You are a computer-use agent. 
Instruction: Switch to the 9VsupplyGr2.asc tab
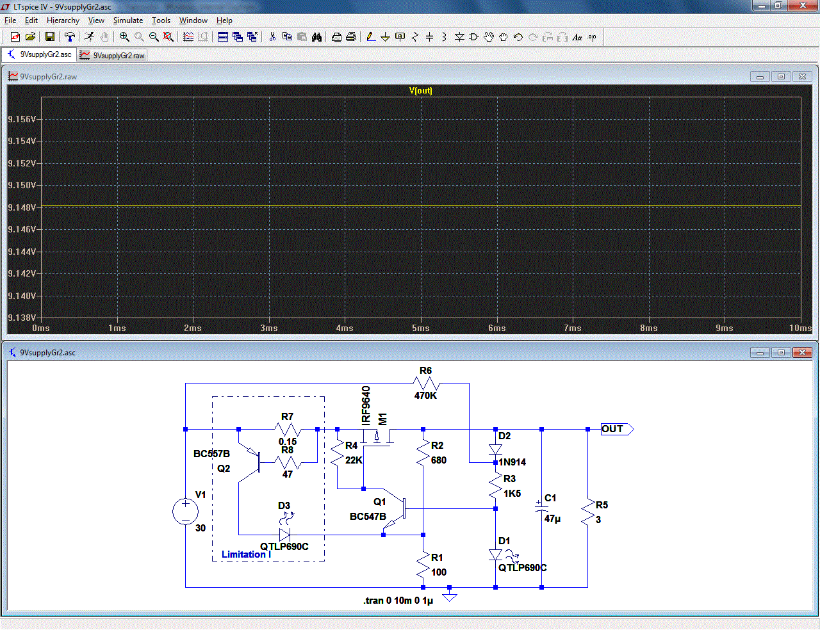[x=40, y=55]
